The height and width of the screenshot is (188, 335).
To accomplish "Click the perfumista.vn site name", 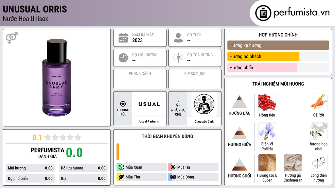I will (x=302, y=13).
